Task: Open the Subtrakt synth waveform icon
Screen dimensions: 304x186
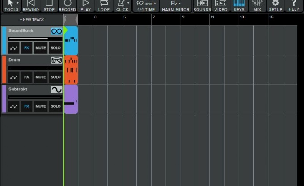Action: pos(56,90)
